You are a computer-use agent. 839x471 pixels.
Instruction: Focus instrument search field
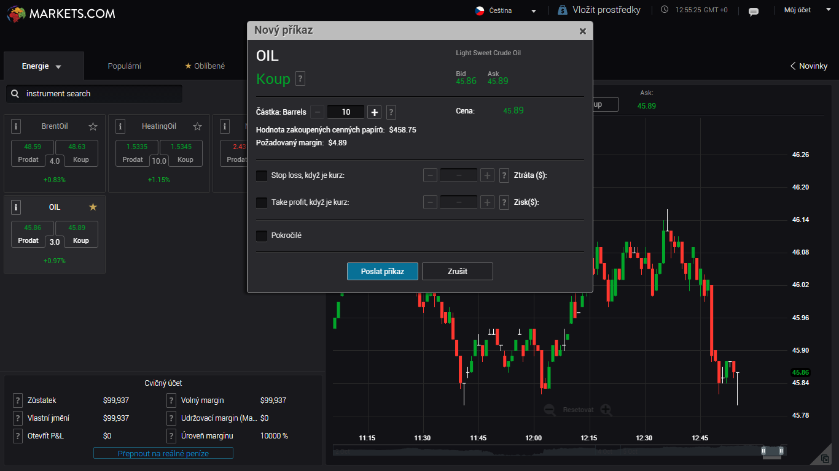click(x=94, y=94)
